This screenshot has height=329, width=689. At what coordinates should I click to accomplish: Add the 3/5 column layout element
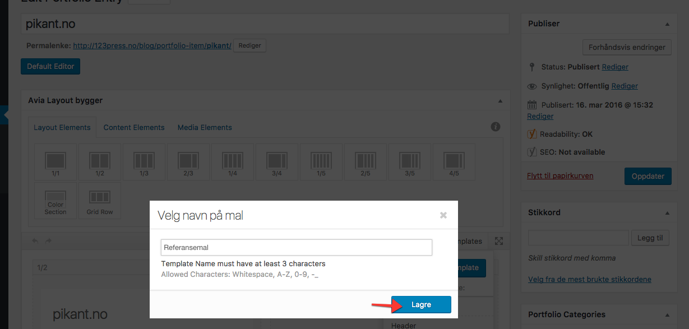(410, 162)
